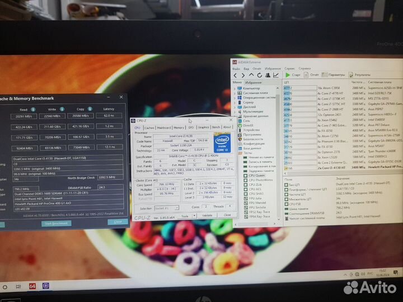Click the CPU-Z taskbar icon

pos(46,286)
